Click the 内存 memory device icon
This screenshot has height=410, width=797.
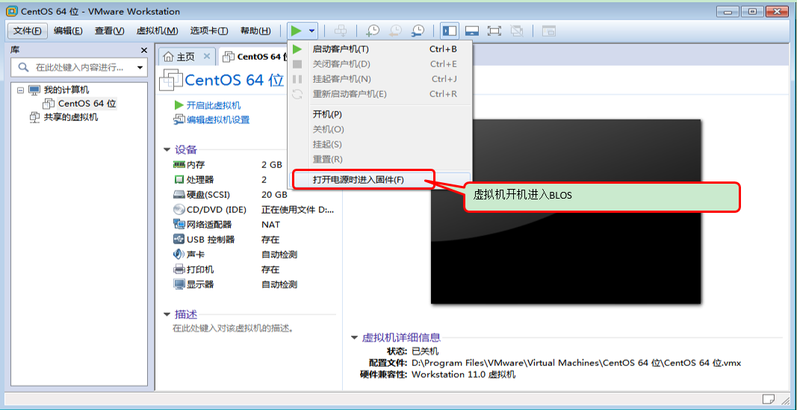click(179, 164)
